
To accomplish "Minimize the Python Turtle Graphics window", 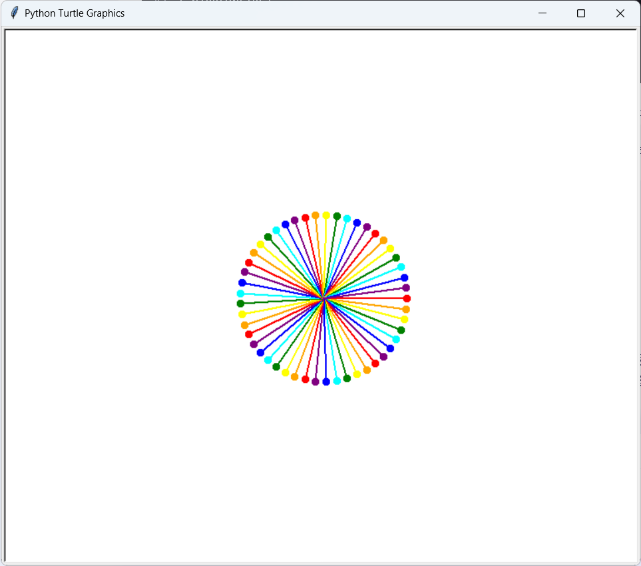I will (x=542, y=13).
